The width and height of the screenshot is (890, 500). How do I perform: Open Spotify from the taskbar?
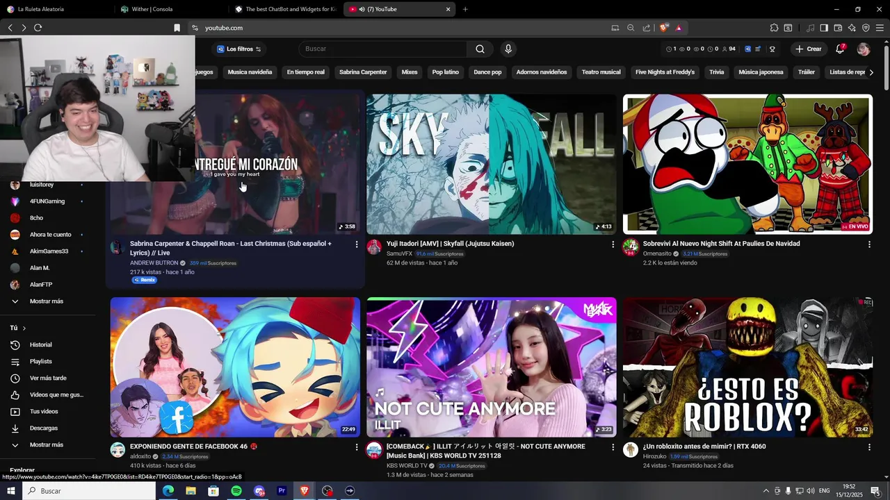coord(236,491)
